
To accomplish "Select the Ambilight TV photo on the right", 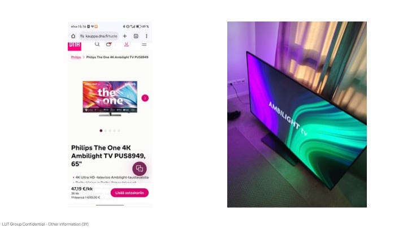I will pos(297,114).
